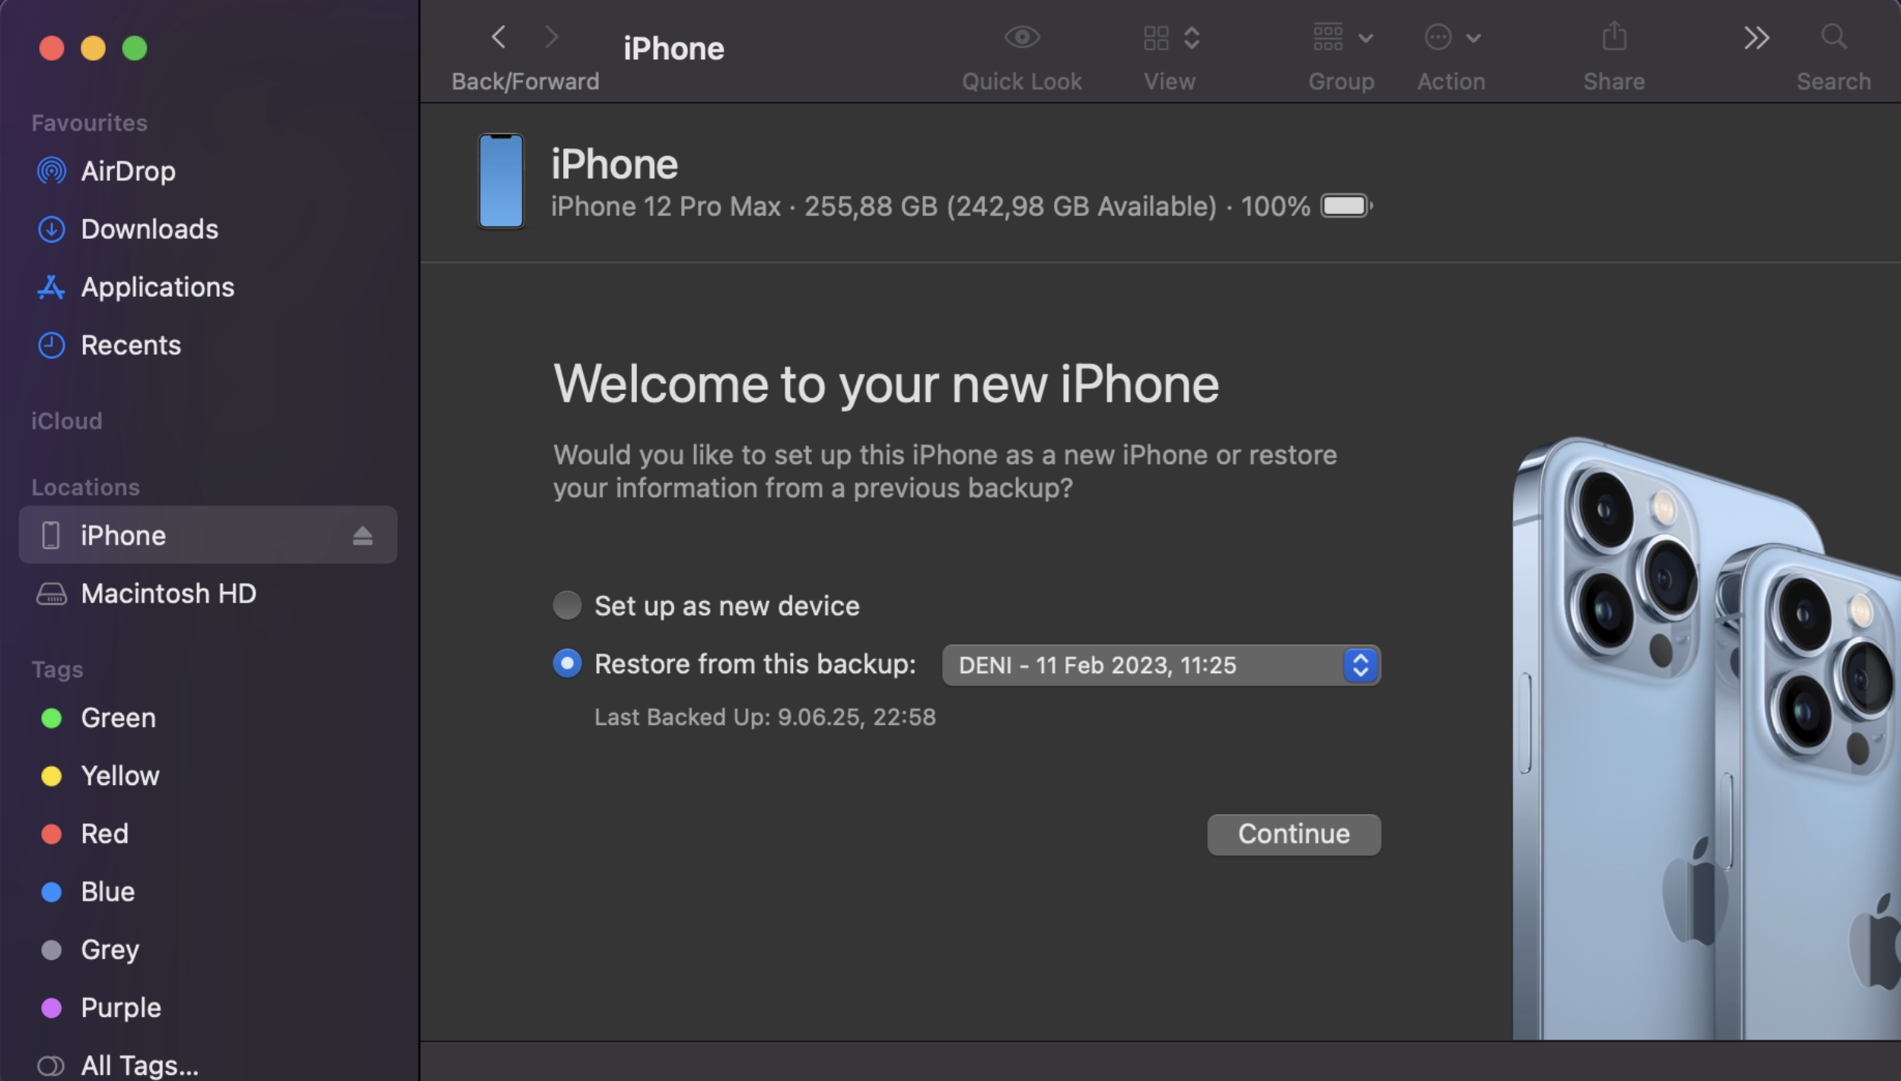1901x1081 pixels.
Task: Click the Share icon
Action: (1614, 36)
